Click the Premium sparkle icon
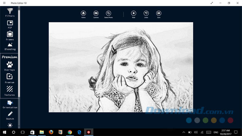 click(x=9, y=78)
